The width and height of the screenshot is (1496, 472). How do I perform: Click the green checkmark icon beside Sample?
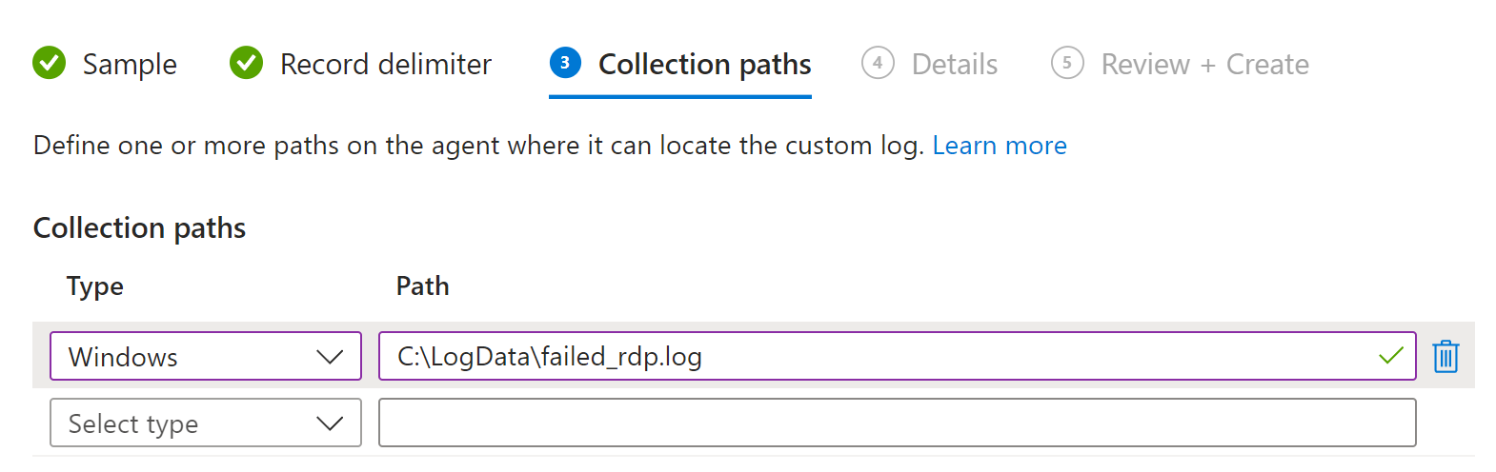50,63
